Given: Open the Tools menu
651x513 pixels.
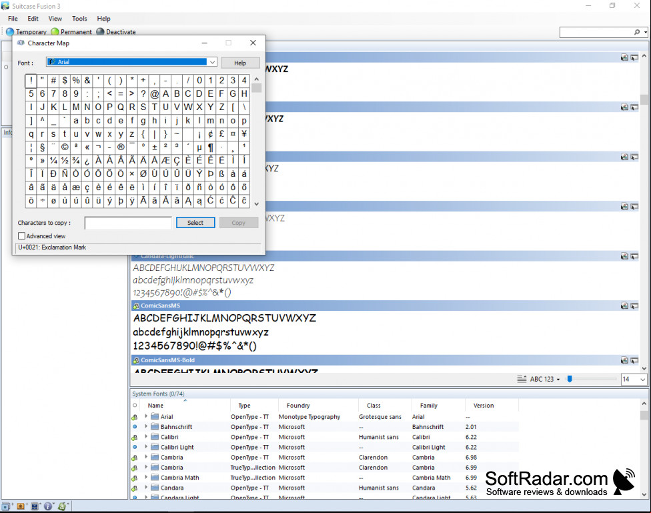Looking at the screenshot, I should coord(79,19).
